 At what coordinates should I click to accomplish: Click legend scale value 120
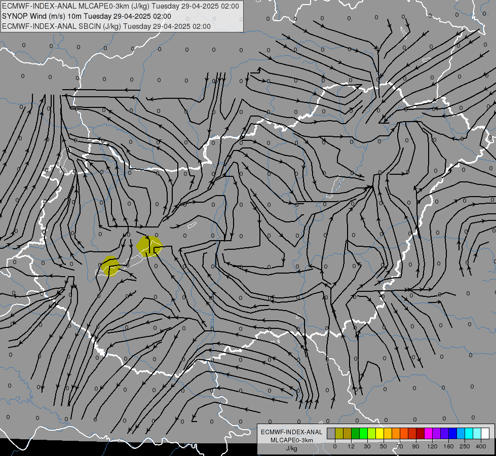pos(432,446)
